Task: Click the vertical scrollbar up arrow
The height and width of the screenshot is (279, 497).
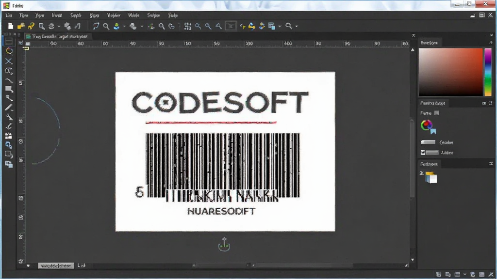Action: pos(413,50)
